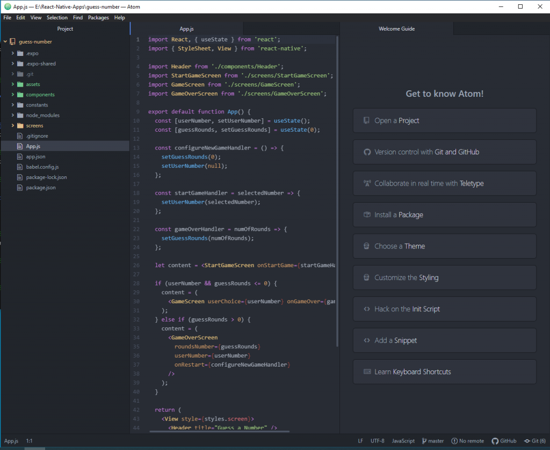Click the .expo folder icon

coord(20,53)
